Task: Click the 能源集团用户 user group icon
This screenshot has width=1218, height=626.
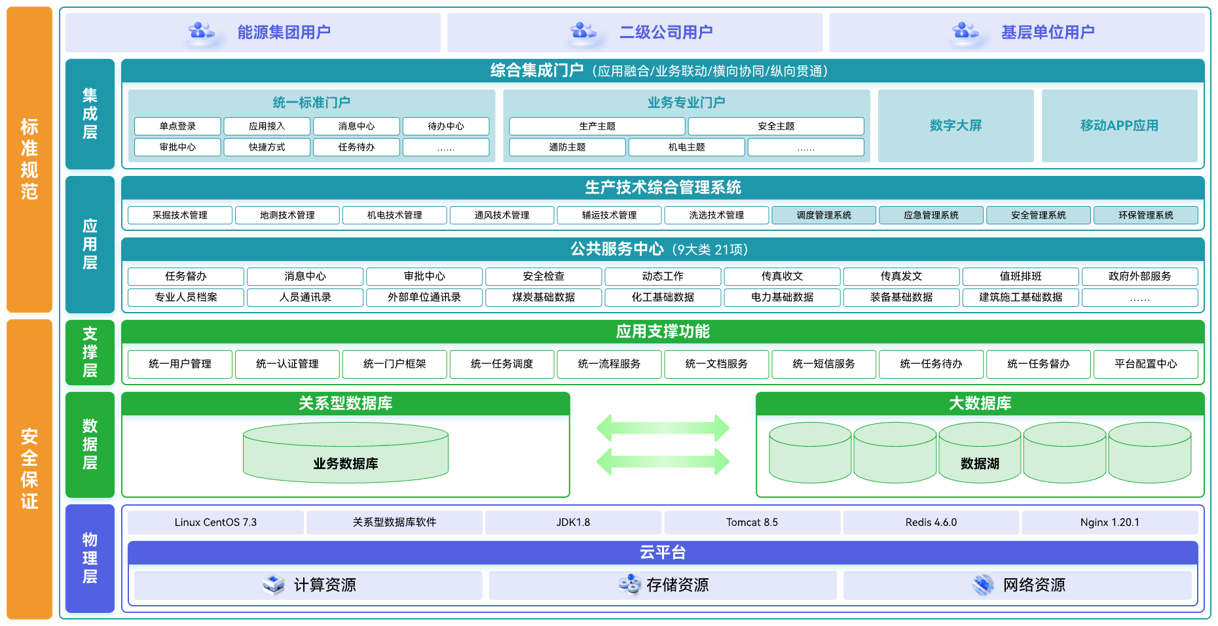Action: [x=201, y=31]
